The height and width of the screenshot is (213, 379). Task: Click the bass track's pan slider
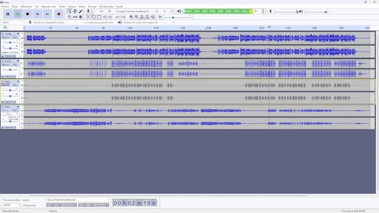point(10,96)
